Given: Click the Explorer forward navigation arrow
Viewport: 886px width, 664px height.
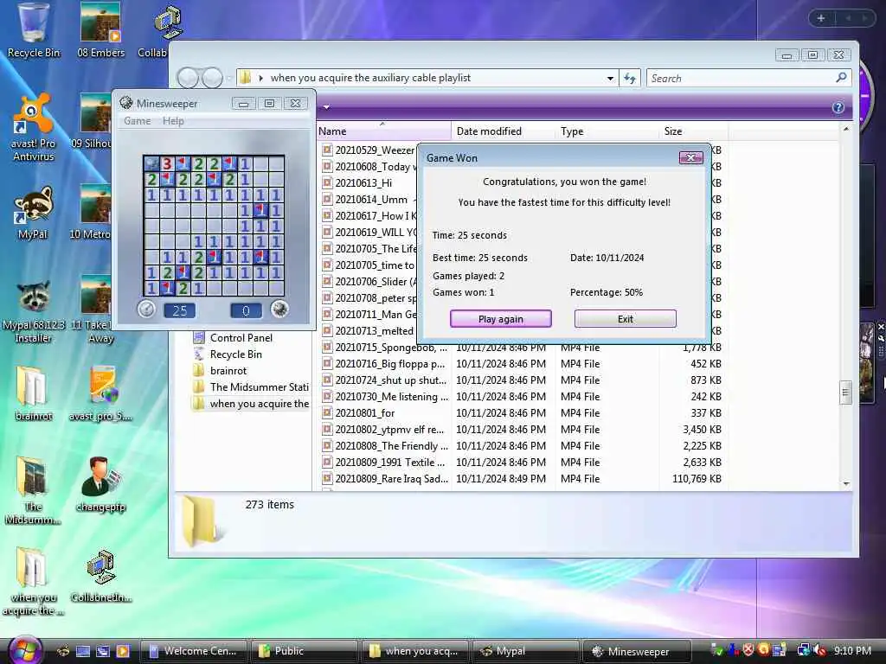Looking at the screenshot, I should click(x=213, y=78).
